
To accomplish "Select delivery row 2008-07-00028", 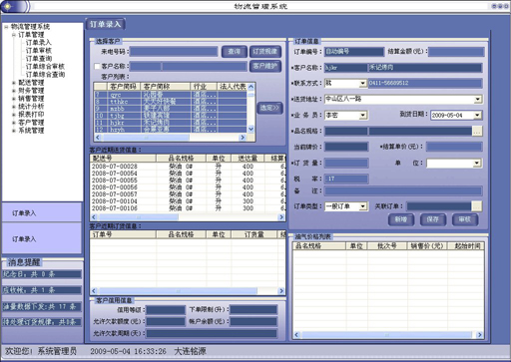I will [x=188, y=167].
